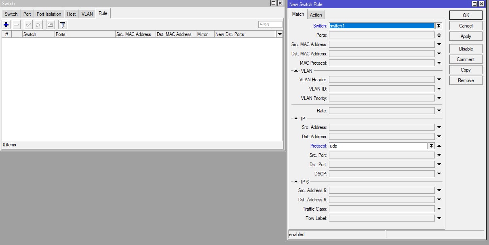Screen dimensions: 489x245
Task: Sort by the Switch column header
Action: click(x=38, y=34)
